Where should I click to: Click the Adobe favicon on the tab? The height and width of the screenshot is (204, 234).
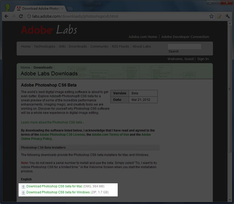[19, 9]
